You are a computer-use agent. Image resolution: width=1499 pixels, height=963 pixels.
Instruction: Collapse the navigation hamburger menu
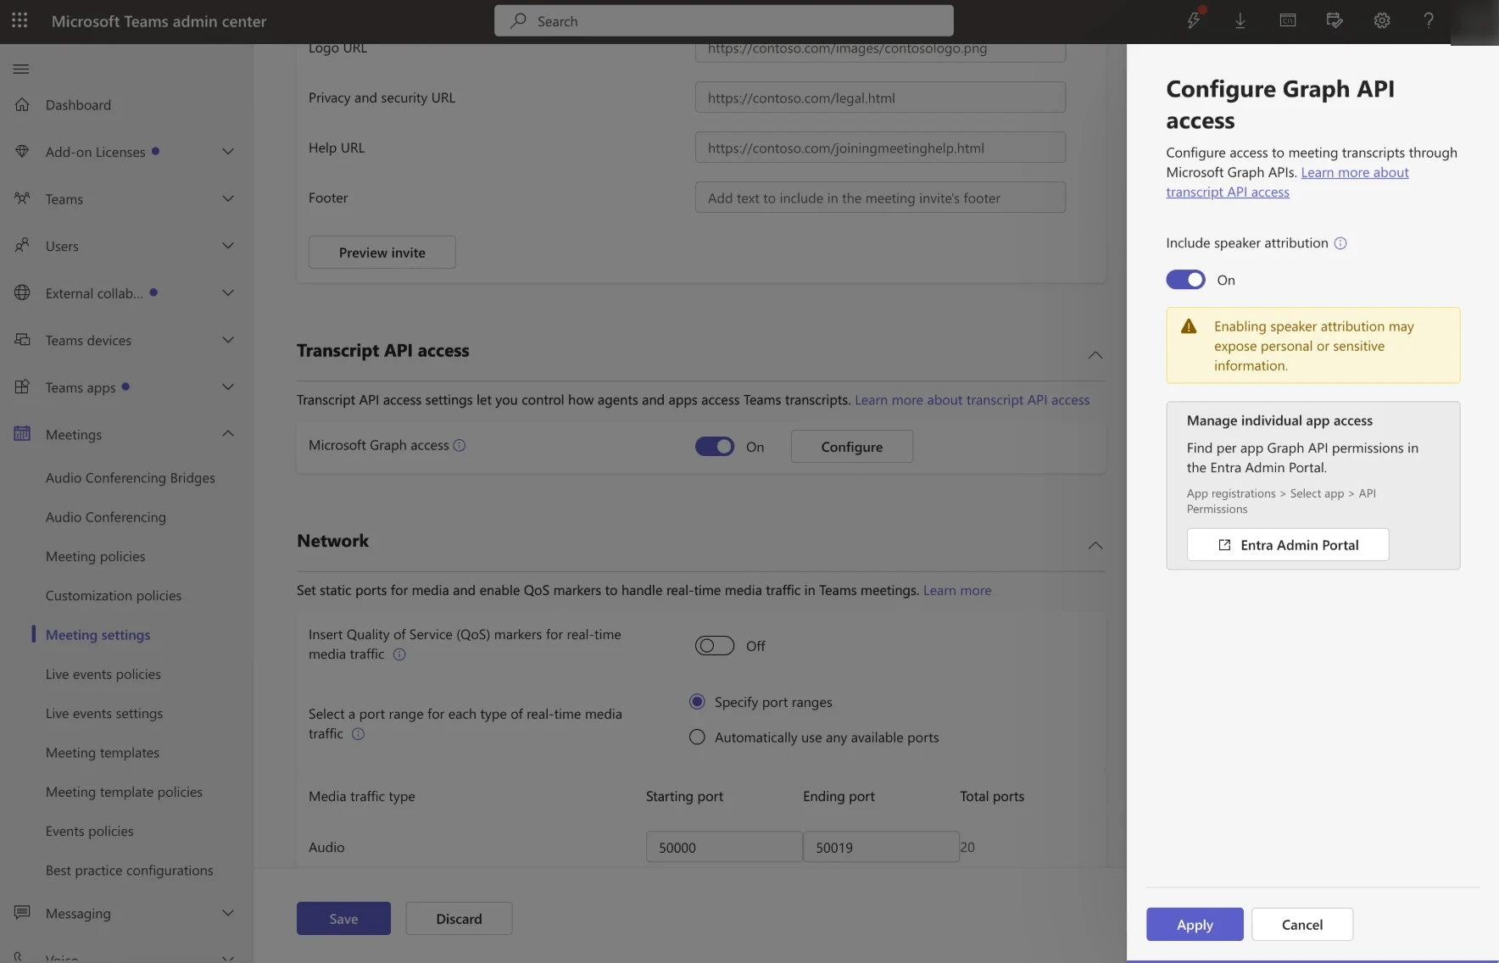21,69
